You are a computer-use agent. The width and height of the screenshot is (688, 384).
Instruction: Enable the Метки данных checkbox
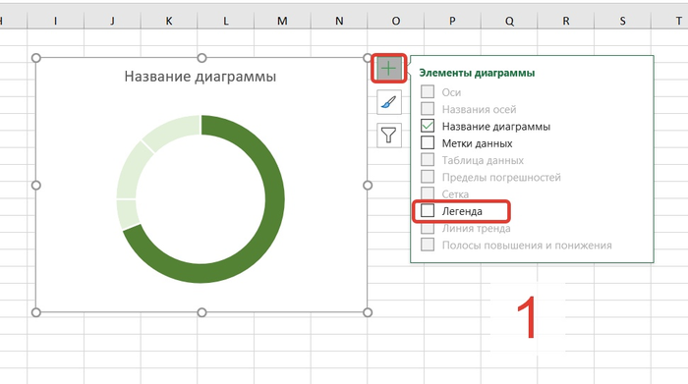point(428,143)
